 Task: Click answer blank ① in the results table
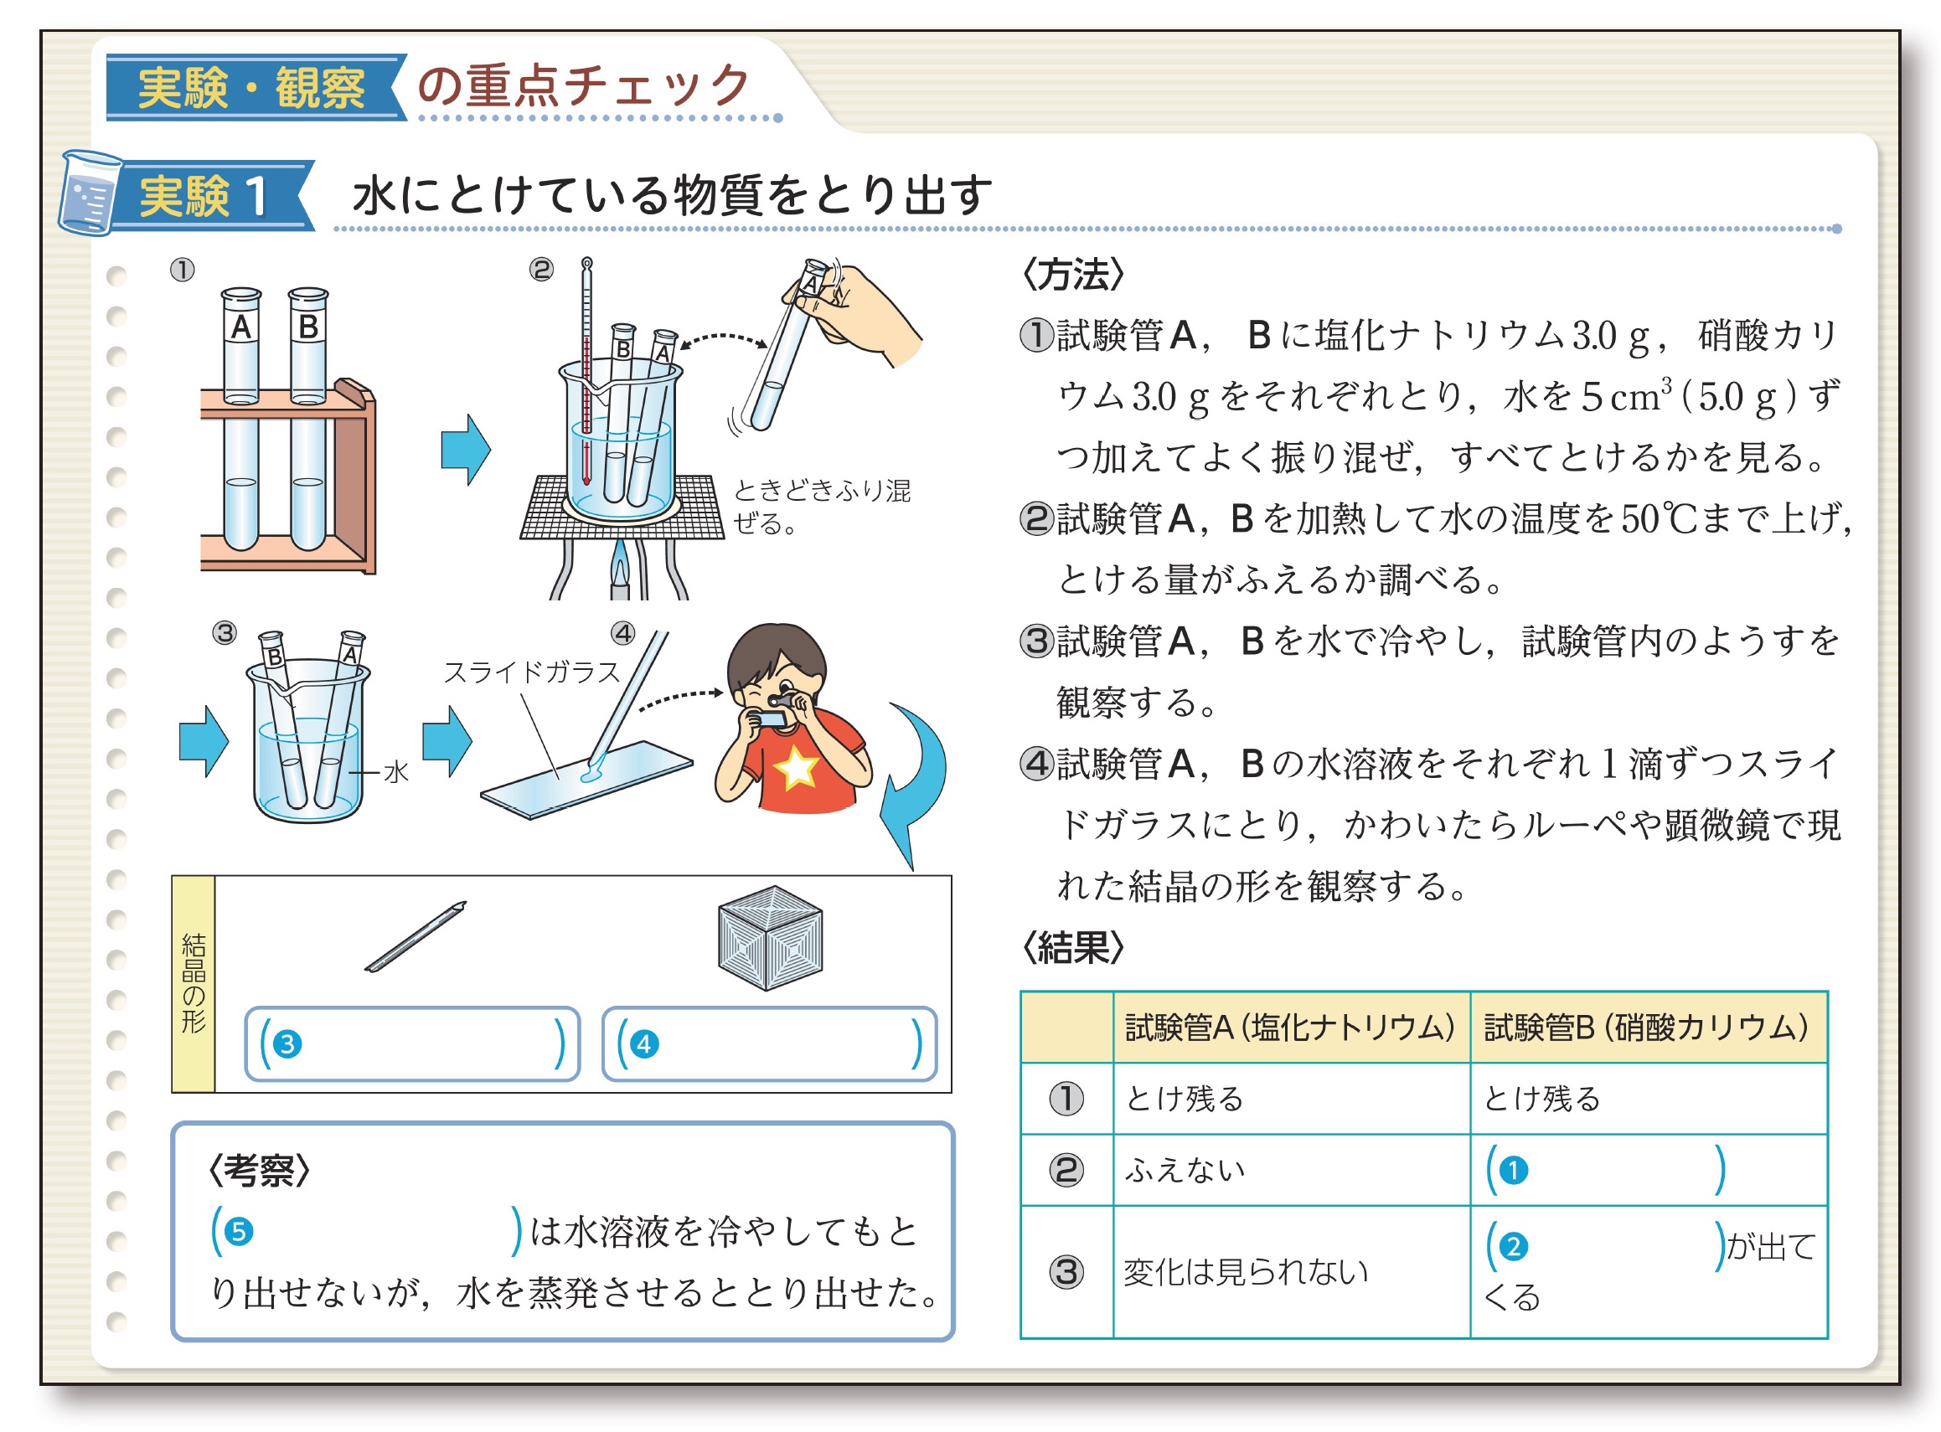pyautogui.click(x=1606, y=1170)
